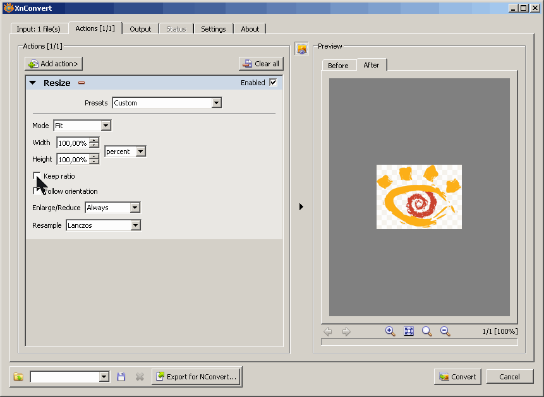Toggle Follow orientation checkbox
This screenshot has height=397, width=544.
(x=37, y=191)
